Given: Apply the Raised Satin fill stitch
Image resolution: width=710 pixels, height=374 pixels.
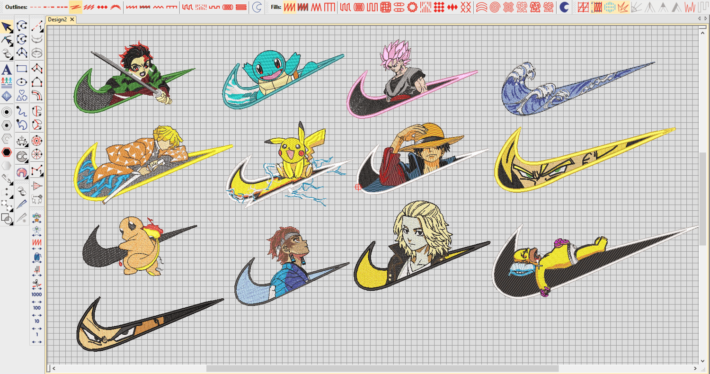Looking at the screenshot, I should 303,7.
